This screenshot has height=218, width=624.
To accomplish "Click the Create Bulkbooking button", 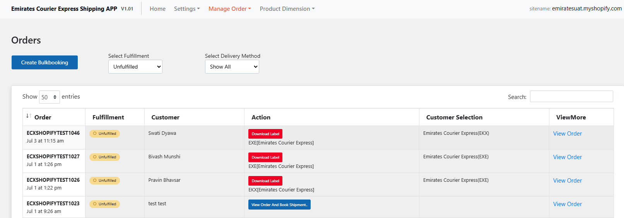I will 44,62.
